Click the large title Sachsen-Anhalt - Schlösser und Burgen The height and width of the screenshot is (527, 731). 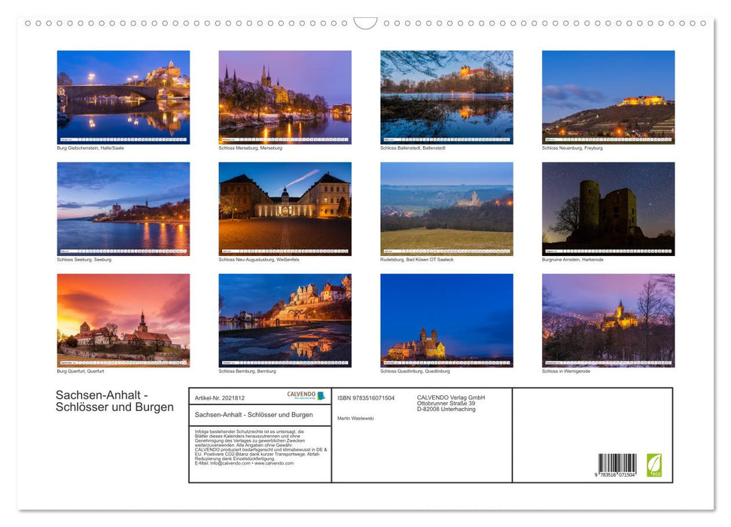pos(114,401)
